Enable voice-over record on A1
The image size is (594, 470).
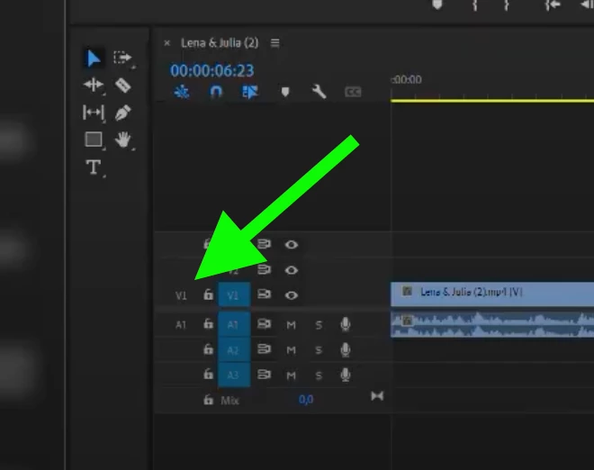tap(345, 324)
